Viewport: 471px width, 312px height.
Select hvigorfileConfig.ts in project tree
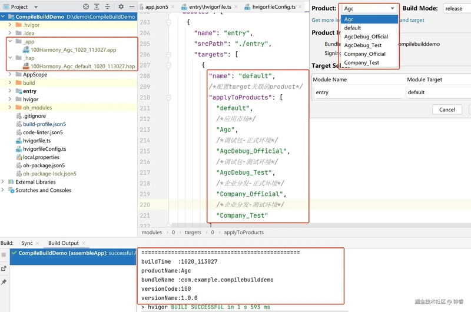(x=45, y=149)
